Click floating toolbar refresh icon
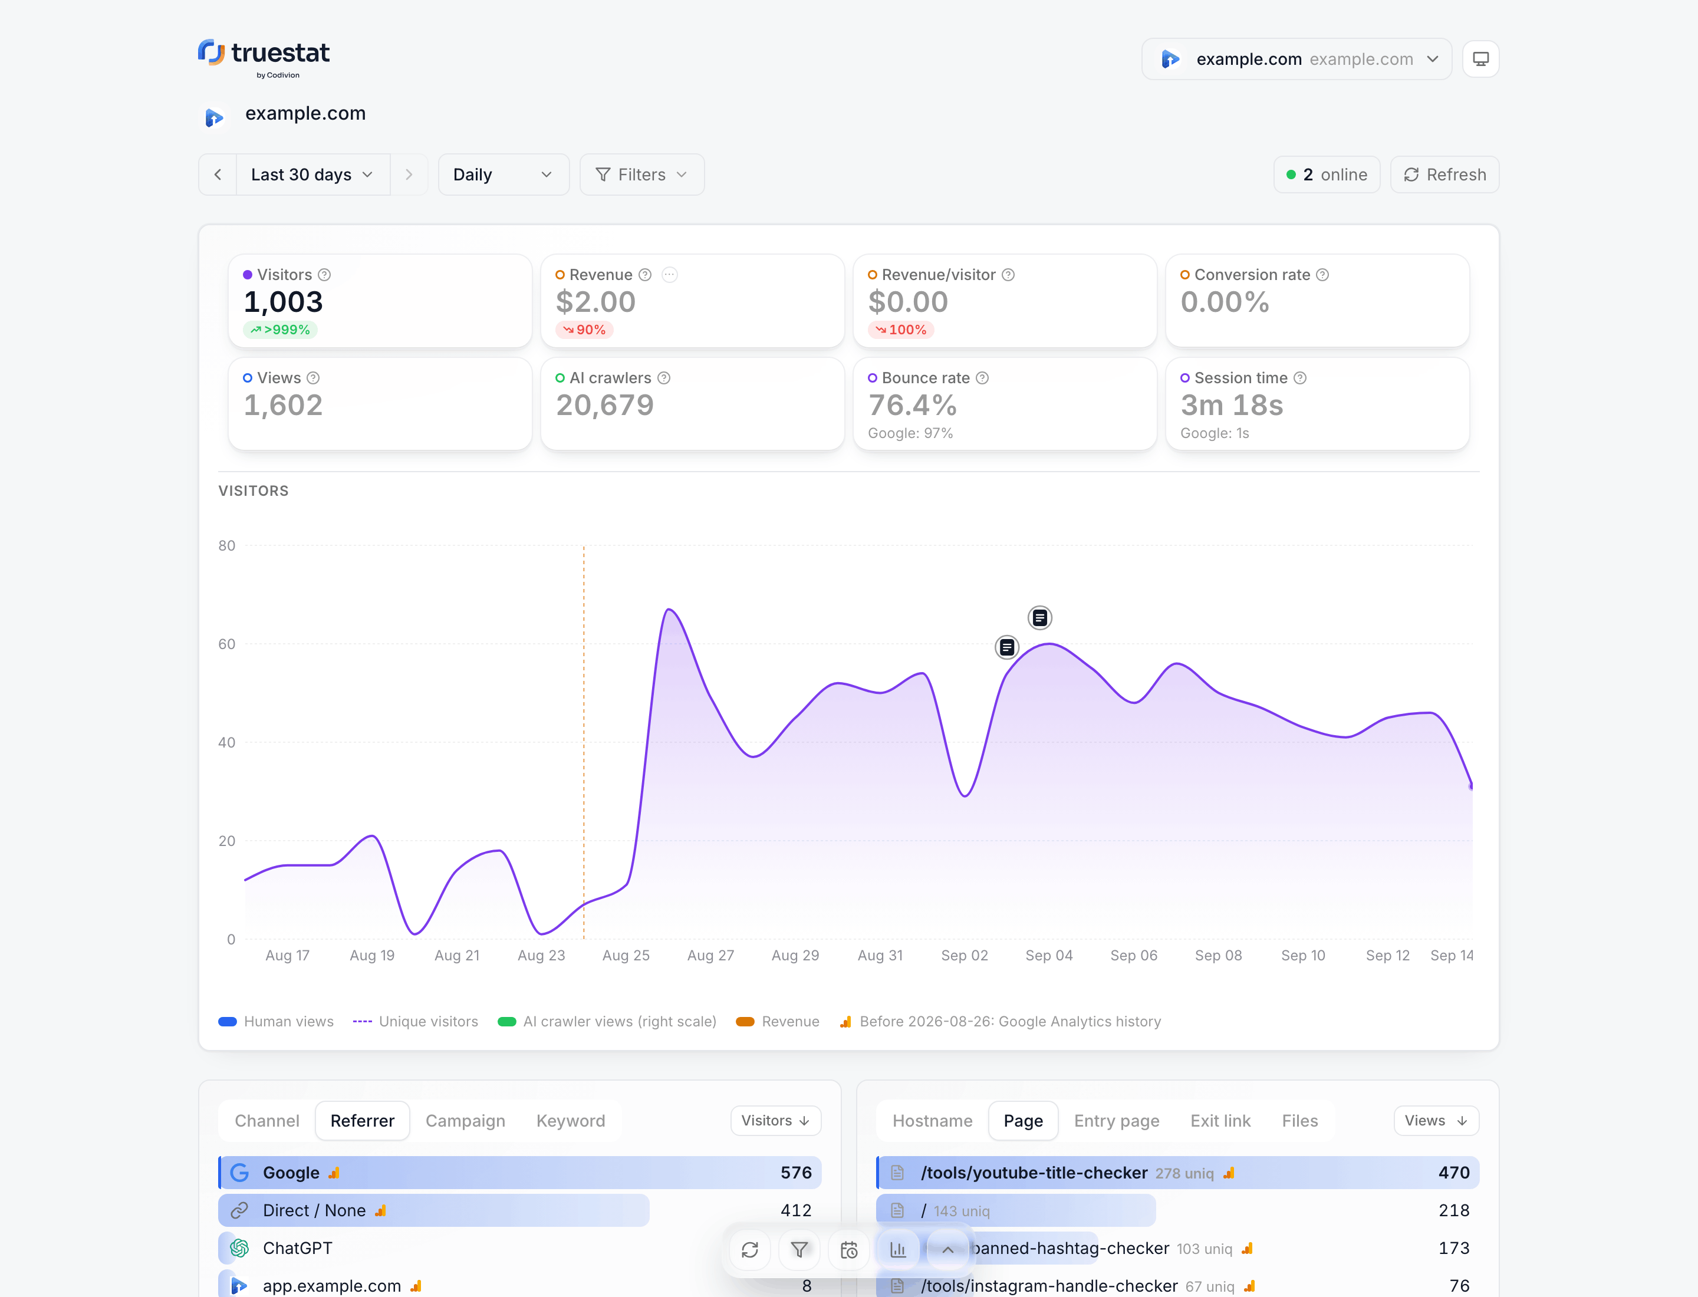 (x=749, y=1250)
